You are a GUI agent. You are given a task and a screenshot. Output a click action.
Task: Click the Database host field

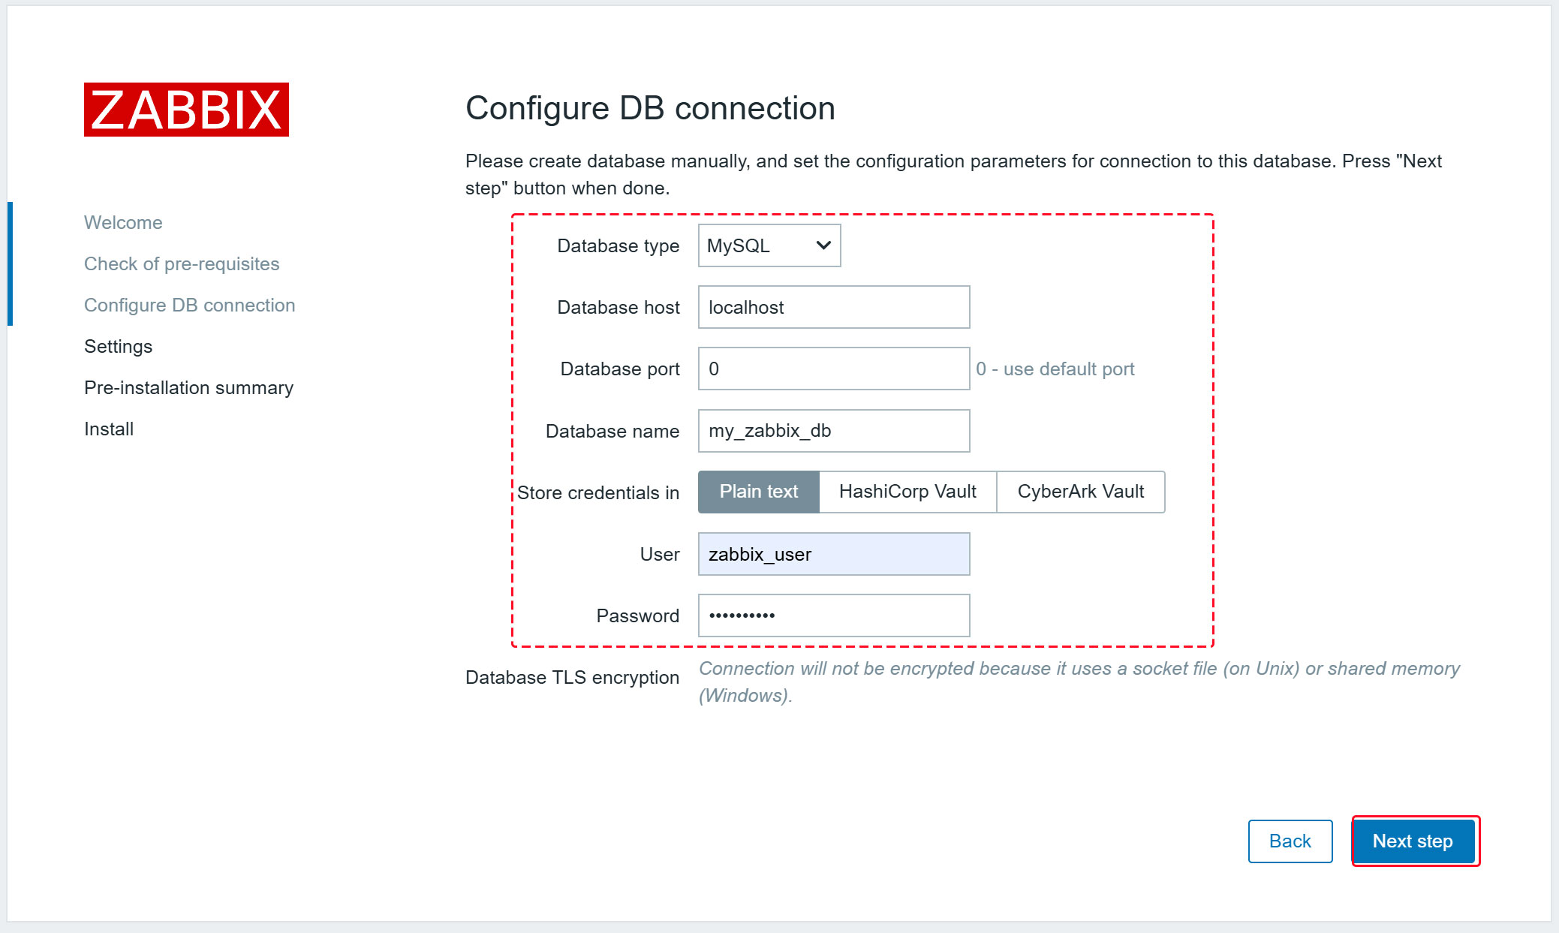pos(833,307)
